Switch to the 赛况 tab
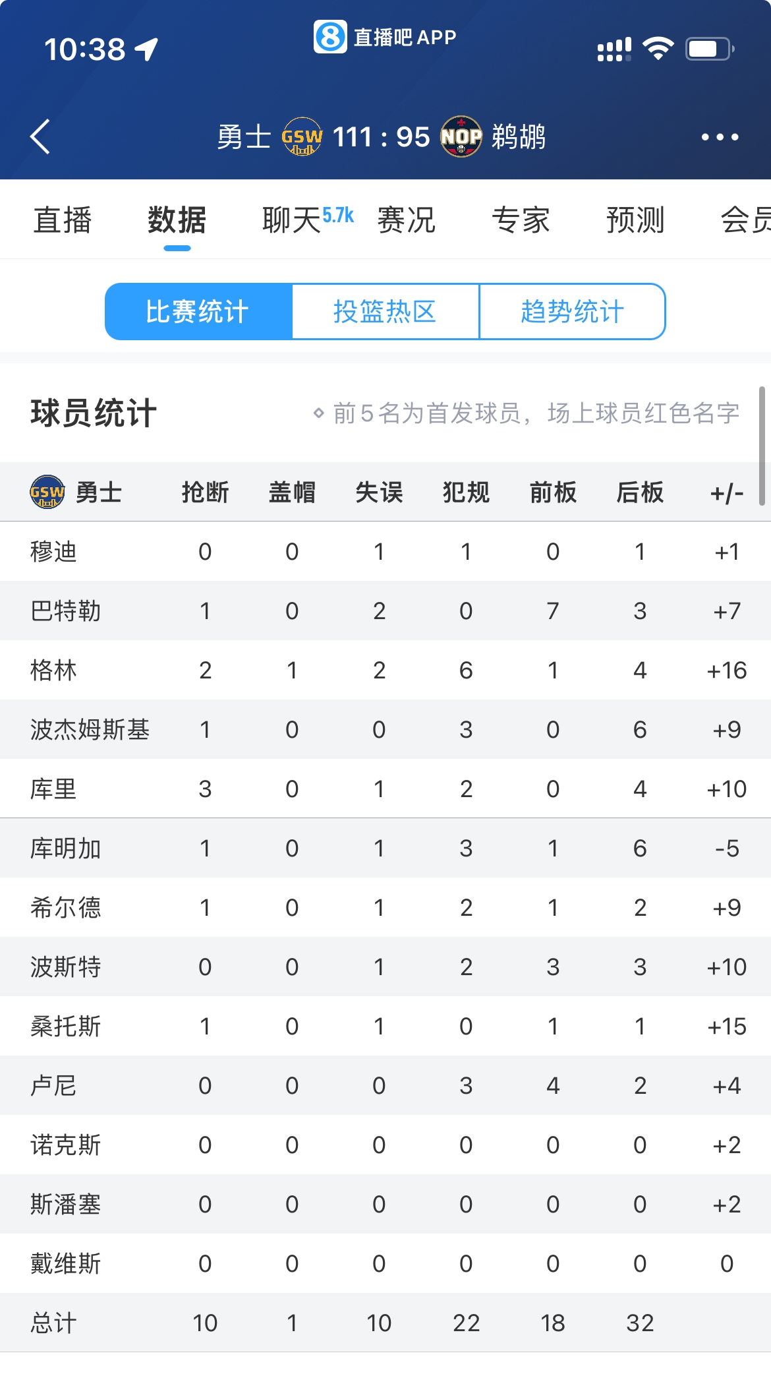 (406, 220)
